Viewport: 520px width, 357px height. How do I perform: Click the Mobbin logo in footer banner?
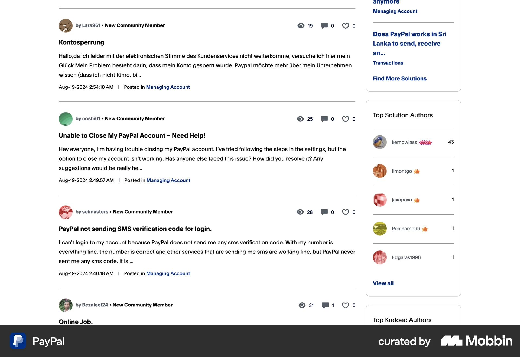pyautogui.click(x=477, y=341)
